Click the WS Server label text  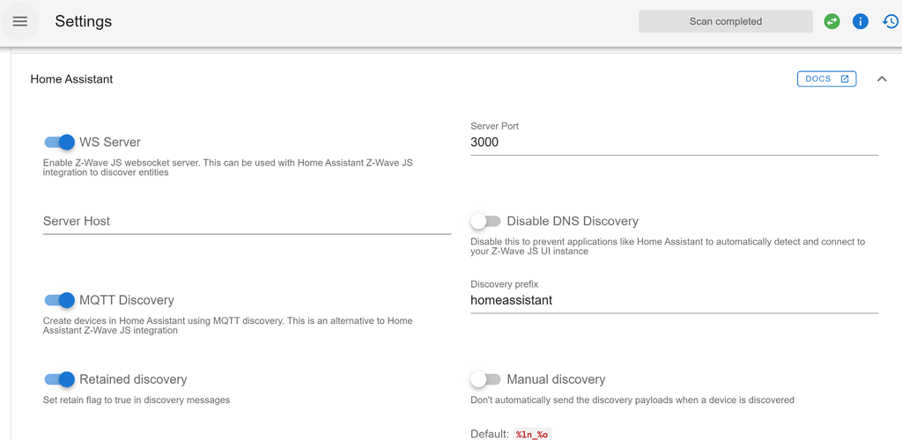coord(110,143)
